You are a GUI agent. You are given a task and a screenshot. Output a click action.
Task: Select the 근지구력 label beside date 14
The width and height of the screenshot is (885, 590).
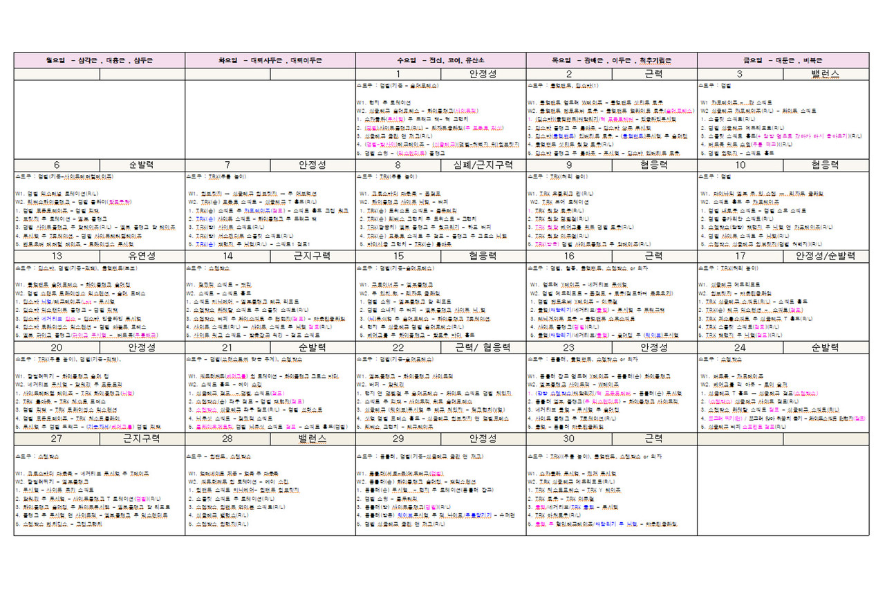coord(313,256)
